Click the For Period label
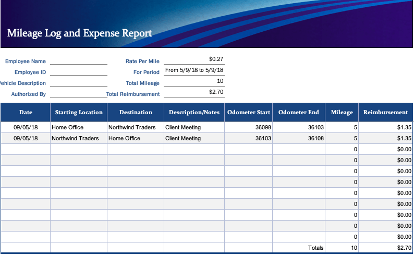414x255 pixels. (147, 72)
